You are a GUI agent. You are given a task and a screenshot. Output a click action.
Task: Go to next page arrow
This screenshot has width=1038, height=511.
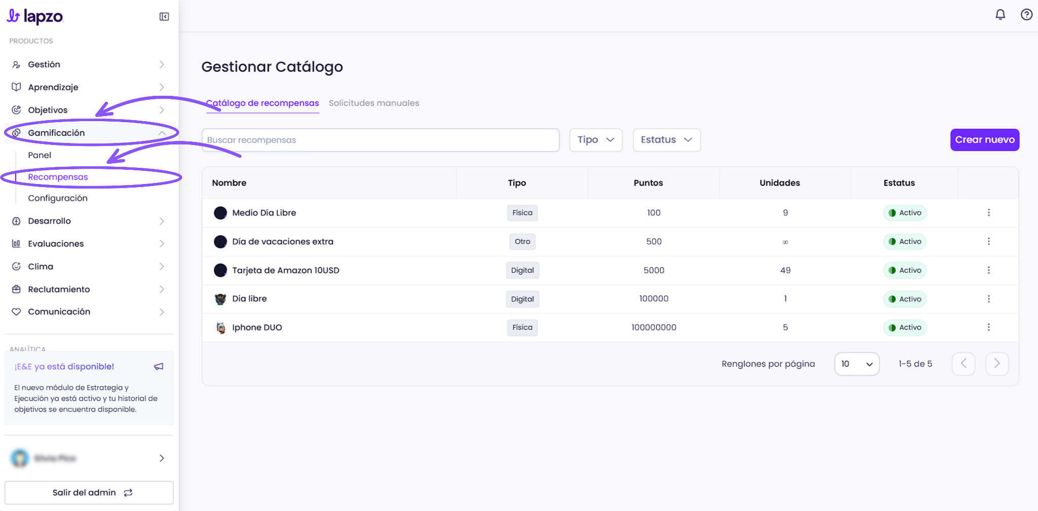(997, 363)
